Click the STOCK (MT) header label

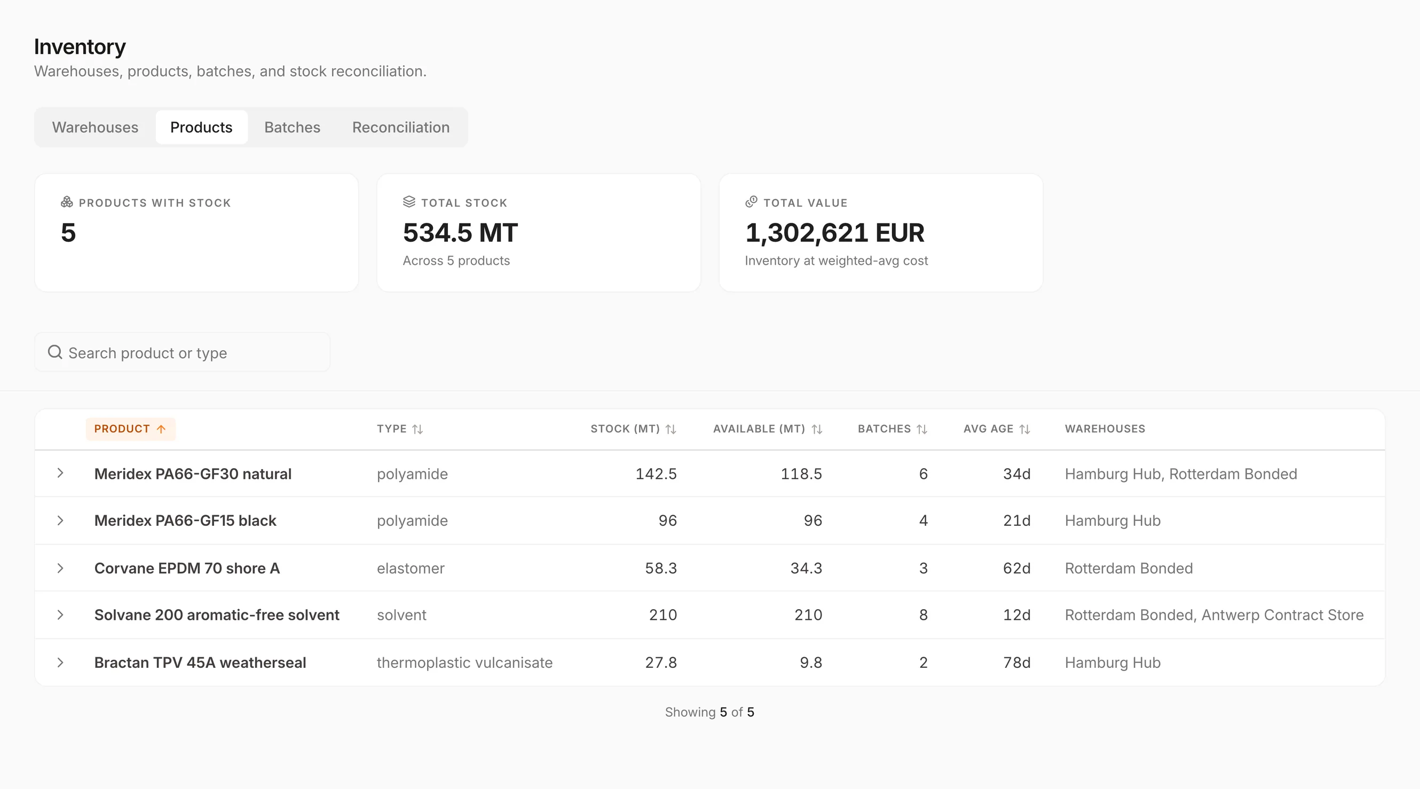pyautogui.click(x=625, y=429)
